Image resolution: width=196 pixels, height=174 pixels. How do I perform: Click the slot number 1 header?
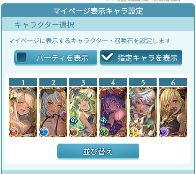click(x=23, y=82)
